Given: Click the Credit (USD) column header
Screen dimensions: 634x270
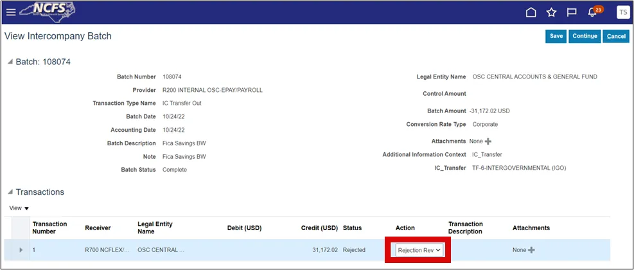Looking at the screenshot, I should 319,228.
